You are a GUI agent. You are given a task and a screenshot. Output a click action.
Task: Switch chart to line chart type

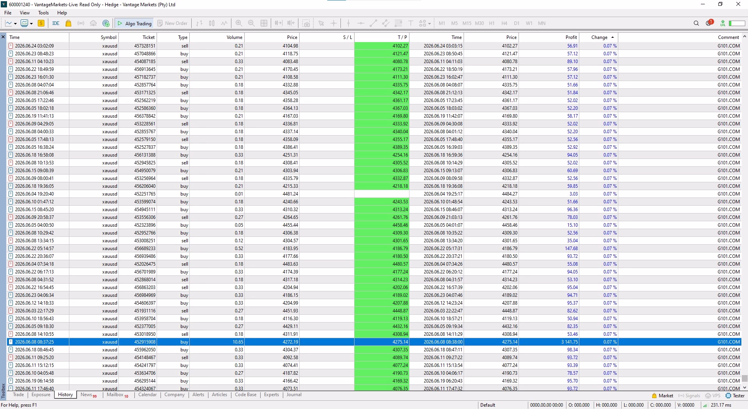tap(224, 23)
